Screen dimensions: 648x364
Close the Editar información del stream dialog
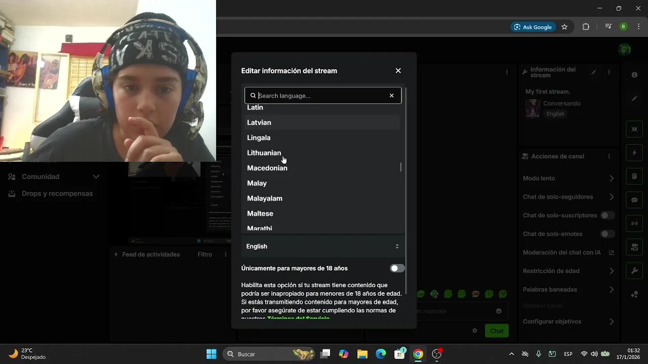point(398,71)
